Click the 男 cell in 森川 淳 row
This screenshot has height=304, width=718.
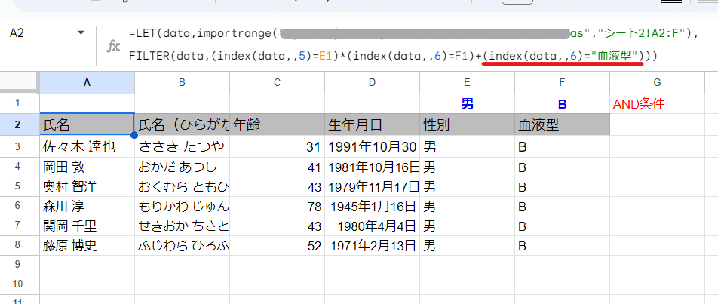[467, 207]
